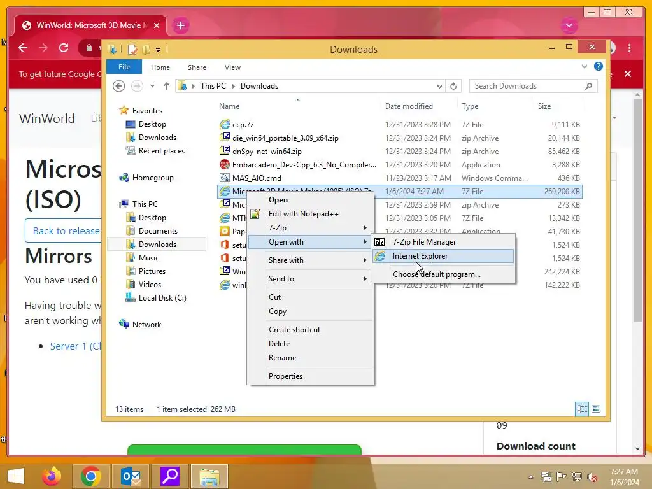Image resolution: width=652 pixels, height=489 pixels.
Task: Select Choose default program option
Action: [443, 274]
